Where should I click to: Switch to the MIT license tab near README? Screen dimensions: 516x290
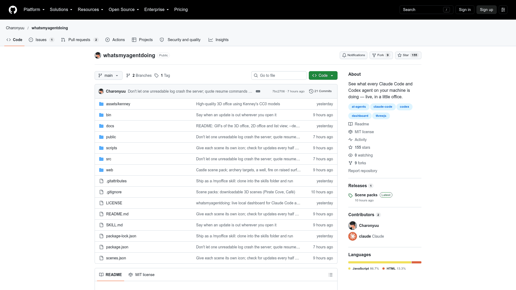(x=142, y=275)
